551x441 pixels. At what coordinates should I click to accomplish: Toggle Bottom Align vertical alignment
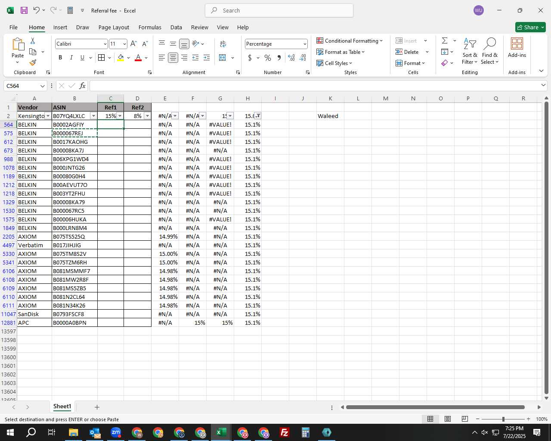184,44
